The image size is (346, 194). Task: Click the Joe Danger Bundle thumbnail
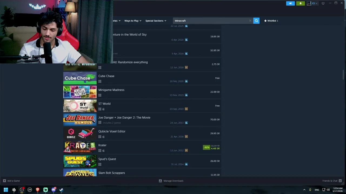pos(80,120)
